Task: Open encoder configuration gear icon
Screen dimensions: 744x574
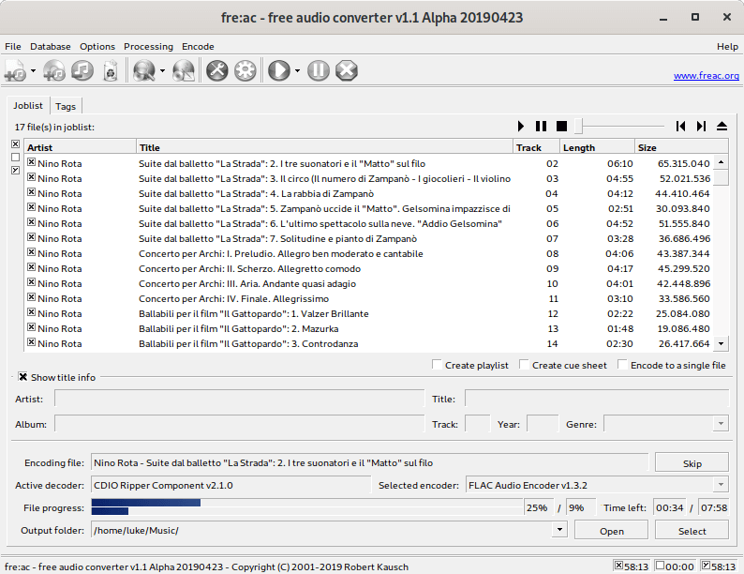Action: click(246, 70)
